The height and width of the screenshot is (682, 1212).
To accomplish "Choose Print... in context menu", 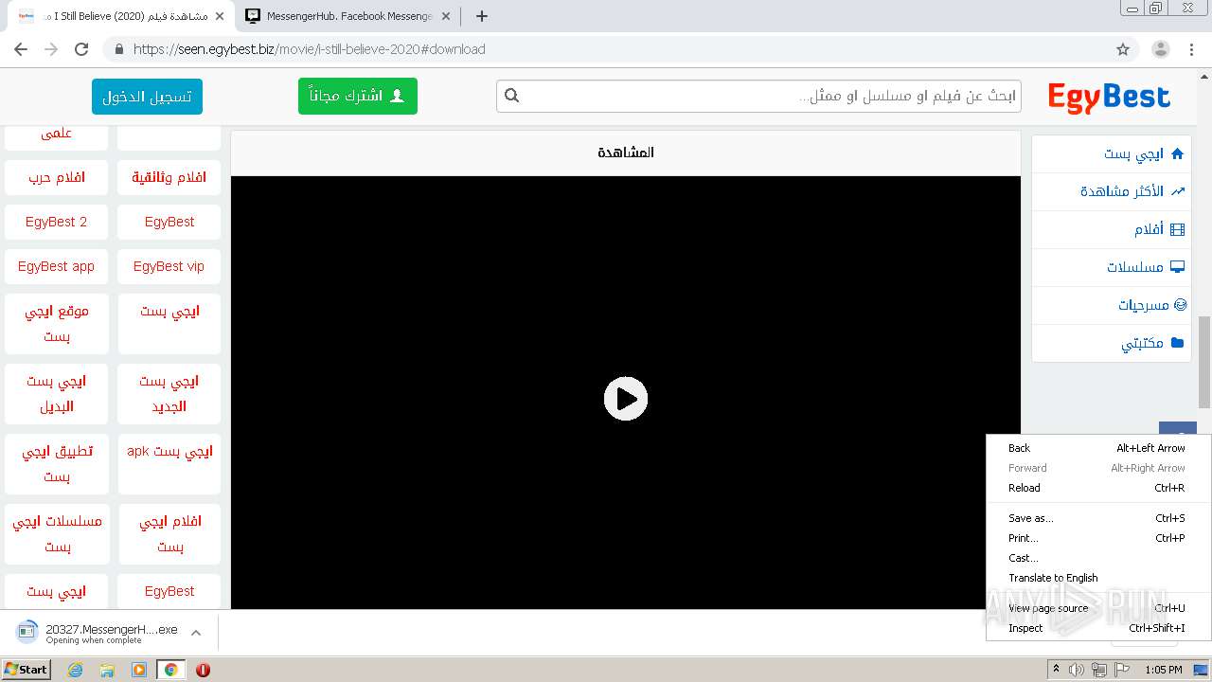I will click(x=1096, y=538).
